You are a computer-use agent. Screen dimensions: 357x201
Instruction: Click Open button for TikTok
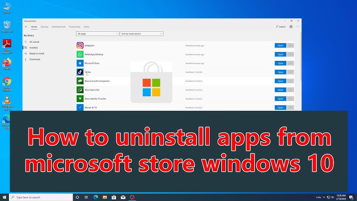coord(280,72)
